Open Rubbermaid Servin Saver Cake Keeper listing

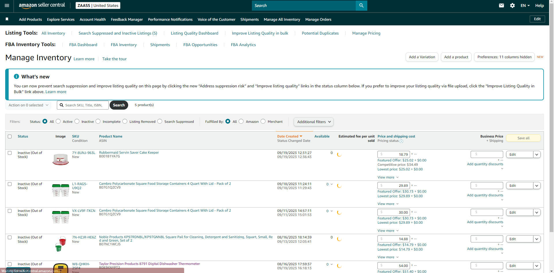[129, 152]
